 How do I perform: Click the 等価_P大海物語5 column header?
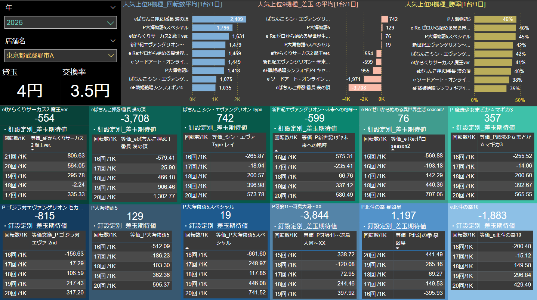(150, 235)
